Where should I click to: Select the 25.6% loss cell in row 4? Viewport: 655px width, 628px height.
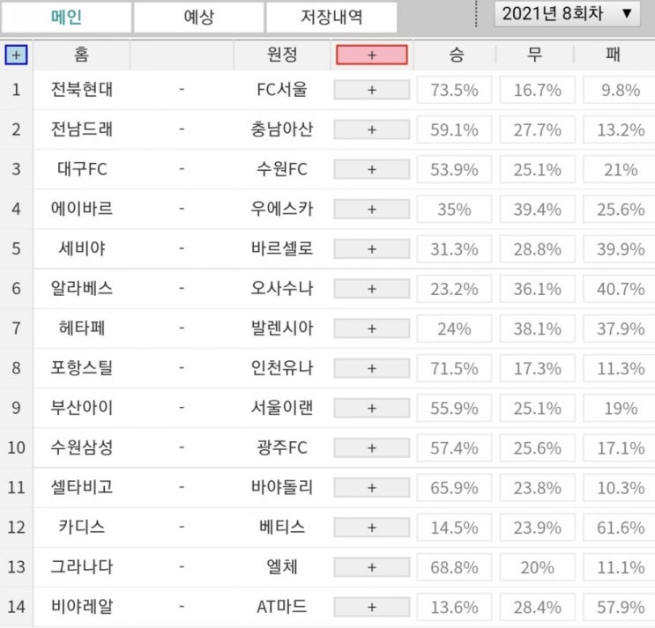coord(620,209)
